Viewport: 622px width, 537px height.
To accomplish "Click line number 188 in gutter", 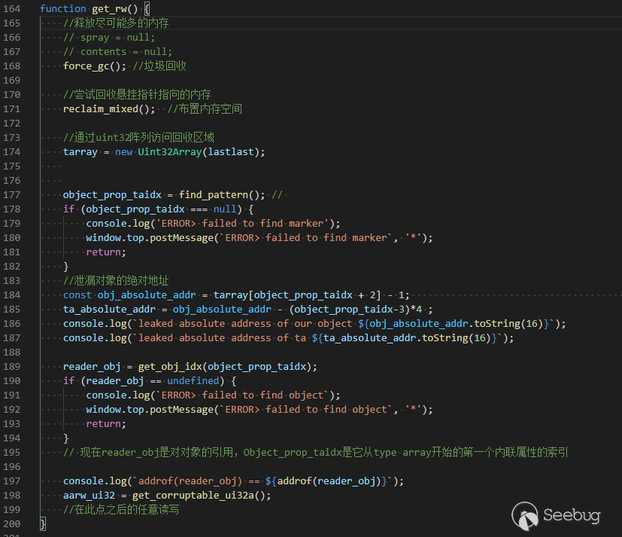I will 12,352.
